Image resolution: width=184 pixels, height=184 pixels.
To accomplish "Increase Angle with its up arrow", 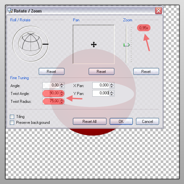I will pos(62,84).
